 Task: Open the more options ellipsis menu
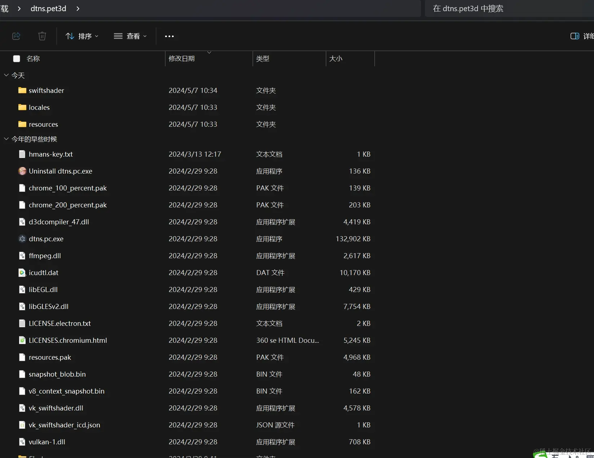tap(169, 36)
